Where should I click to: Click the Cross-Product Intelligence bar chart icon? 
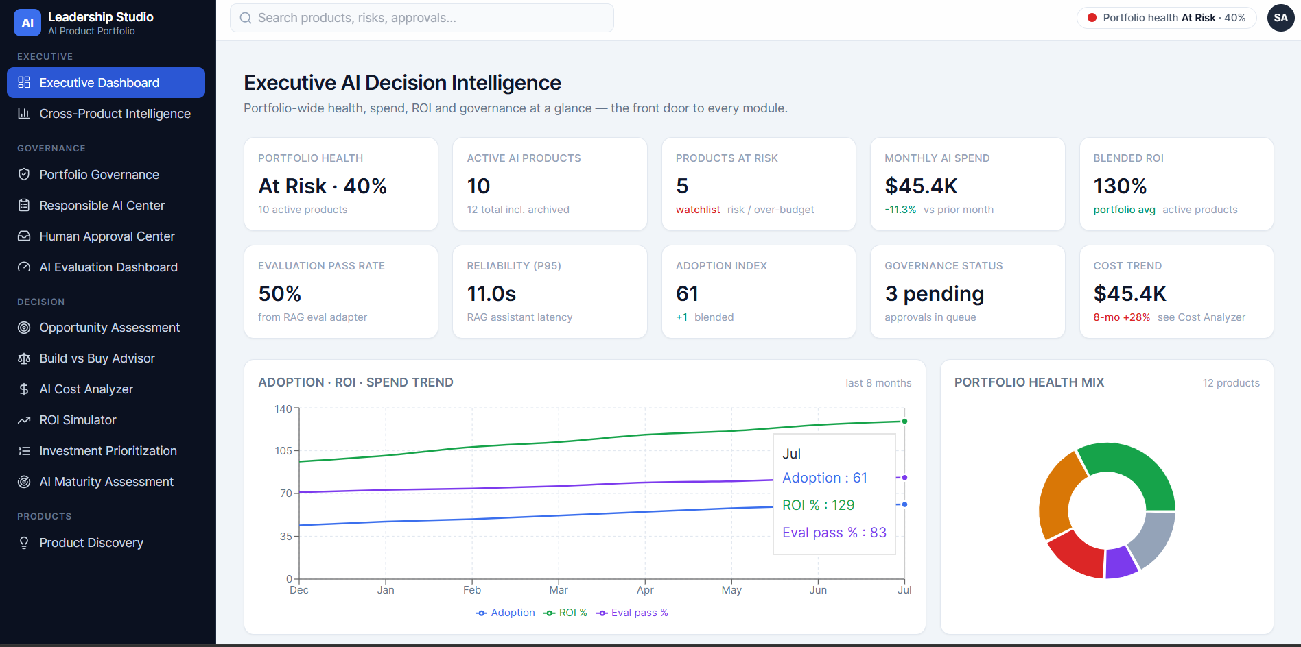24,113
